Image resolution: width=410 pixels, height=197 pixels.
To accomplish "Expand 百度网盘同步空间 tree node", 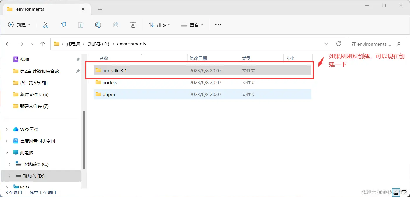I will [x=7, y=141].
